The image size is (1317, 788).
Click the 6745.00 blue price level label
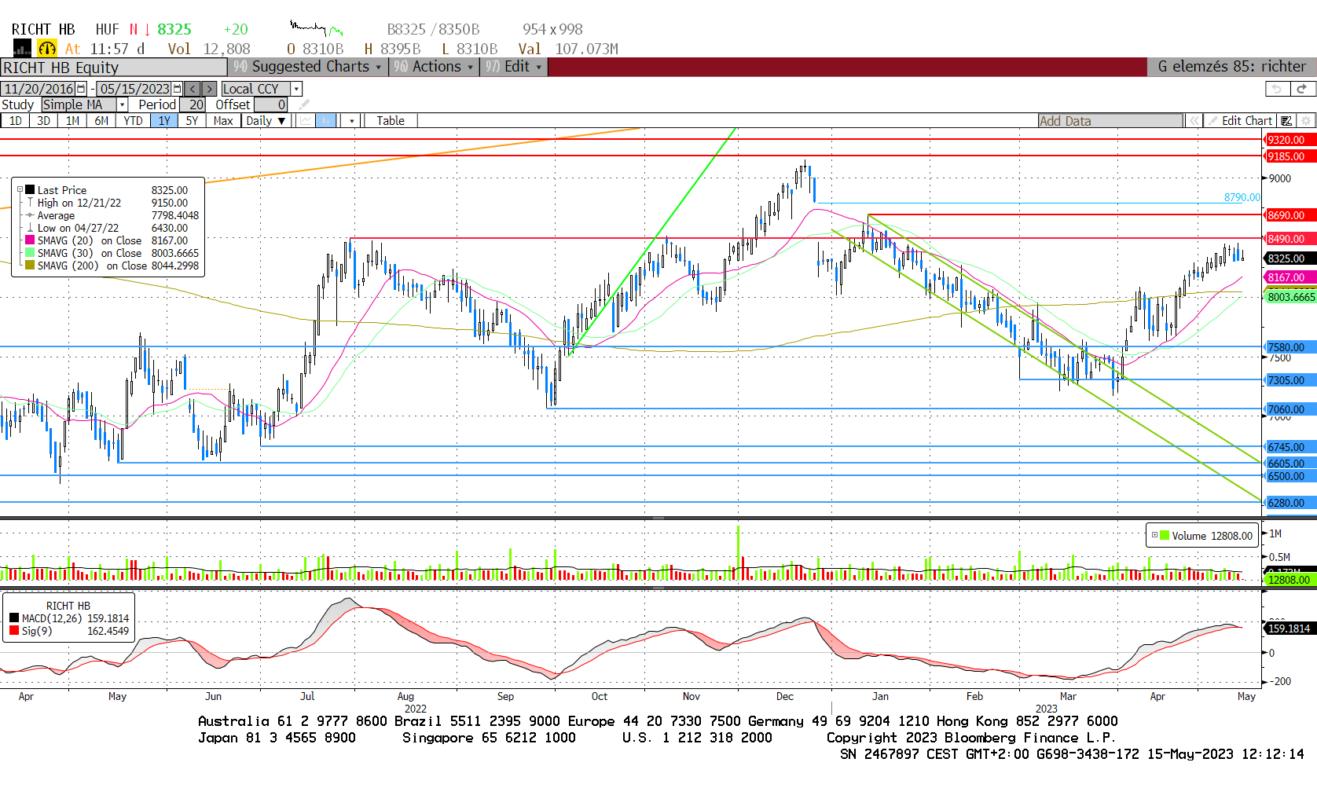(x=1289, y=447)
